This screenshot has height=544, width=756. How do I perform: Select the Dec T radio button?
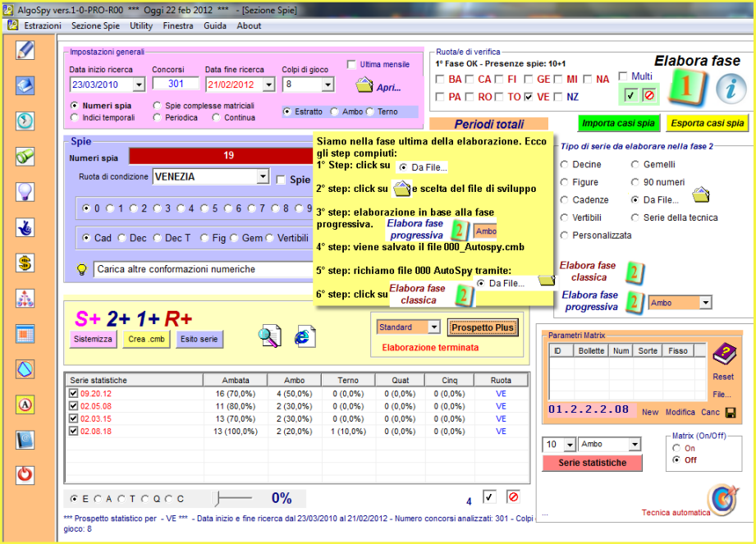(x=157, y=238)
